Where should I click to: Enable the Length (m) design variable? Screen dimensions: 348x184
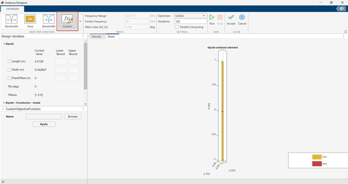point(9,61)
